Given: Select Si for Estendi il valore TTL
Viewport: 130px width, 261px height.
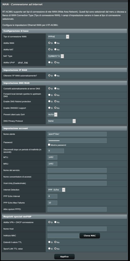Looking at the screenshot, I should tap(49, 242).
